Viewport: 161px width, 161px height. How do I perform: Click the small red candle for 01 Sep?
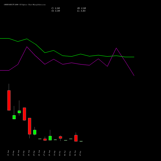61,137
